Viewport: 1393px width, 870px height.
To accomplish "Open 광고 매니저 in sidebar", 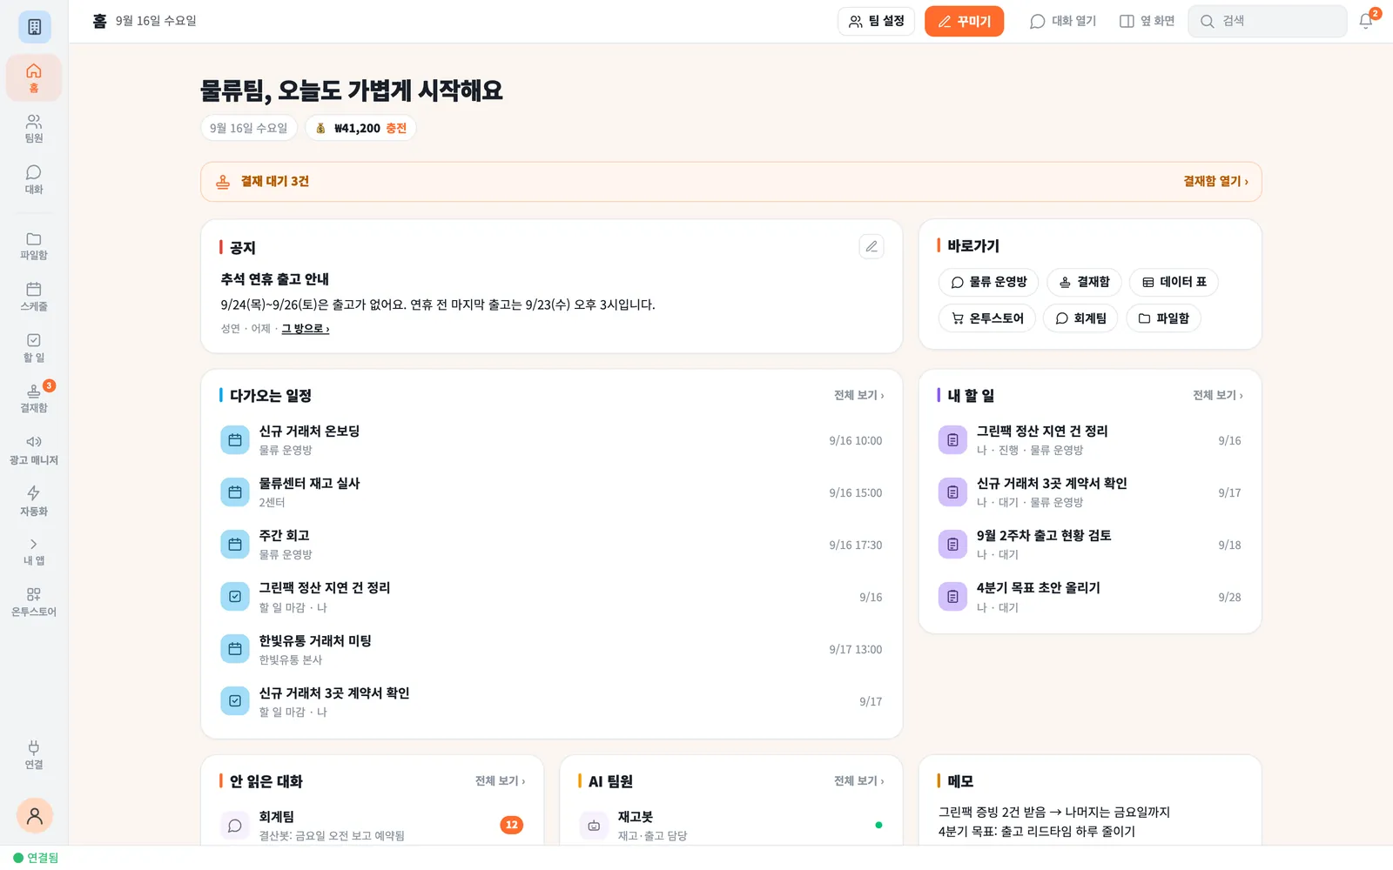I will pos(34,451).
